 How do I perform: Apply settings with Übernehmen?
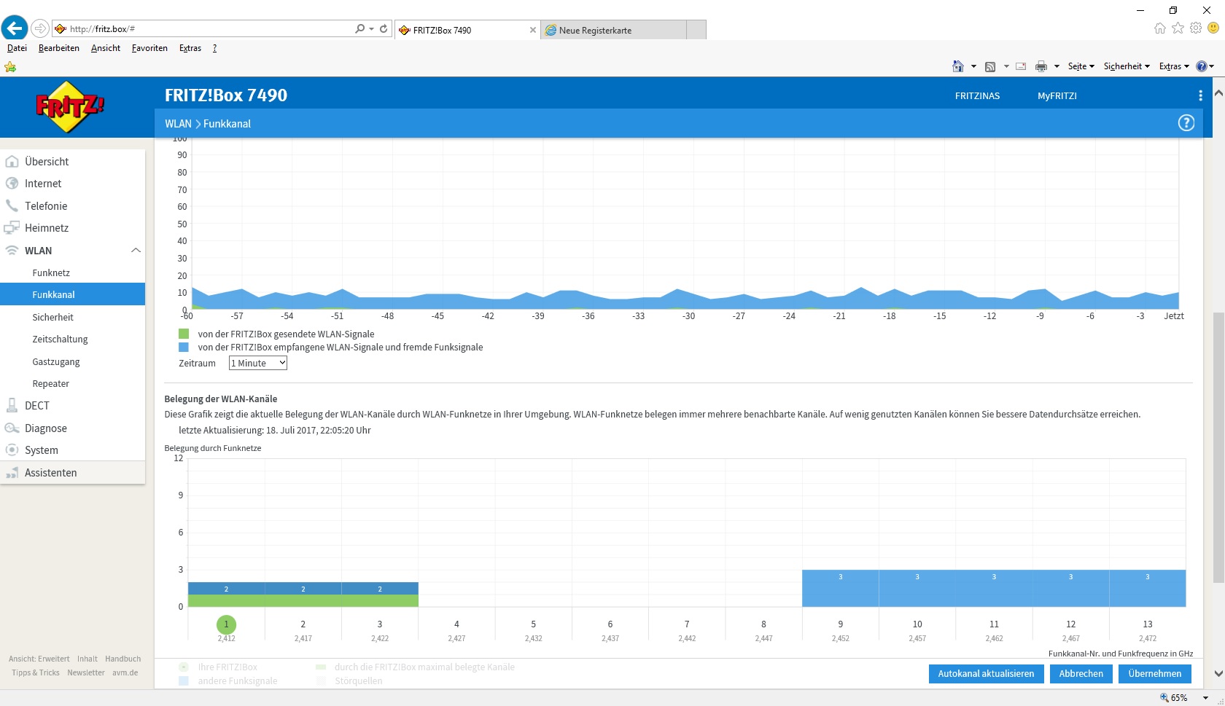point(1155,674)
